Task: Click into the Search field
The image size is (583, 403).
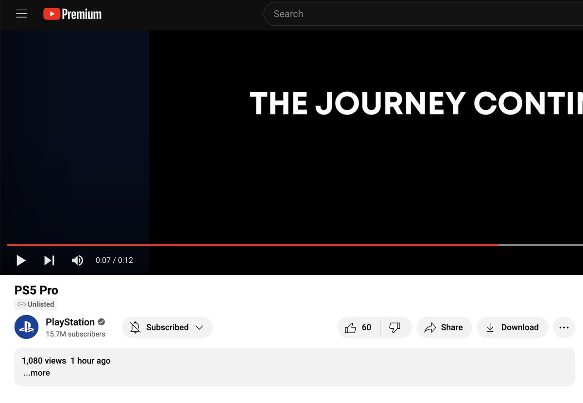Action: pyautogui.click(x=423, y=14)
